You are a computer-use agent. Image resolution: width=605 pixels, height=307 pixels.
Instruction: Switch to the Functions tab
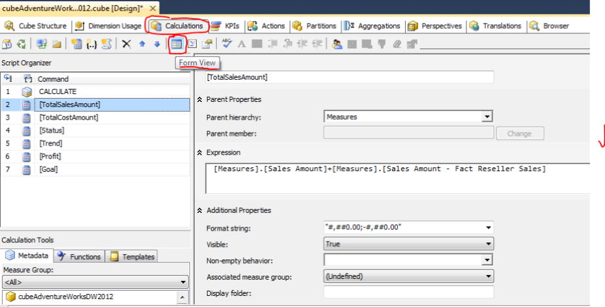(79, 257)
